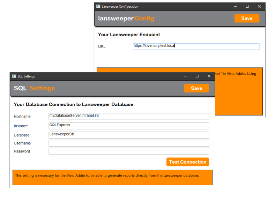Select the 'SQL Settings' banner title
Screen dimensions: 268x201
[34, 88]
